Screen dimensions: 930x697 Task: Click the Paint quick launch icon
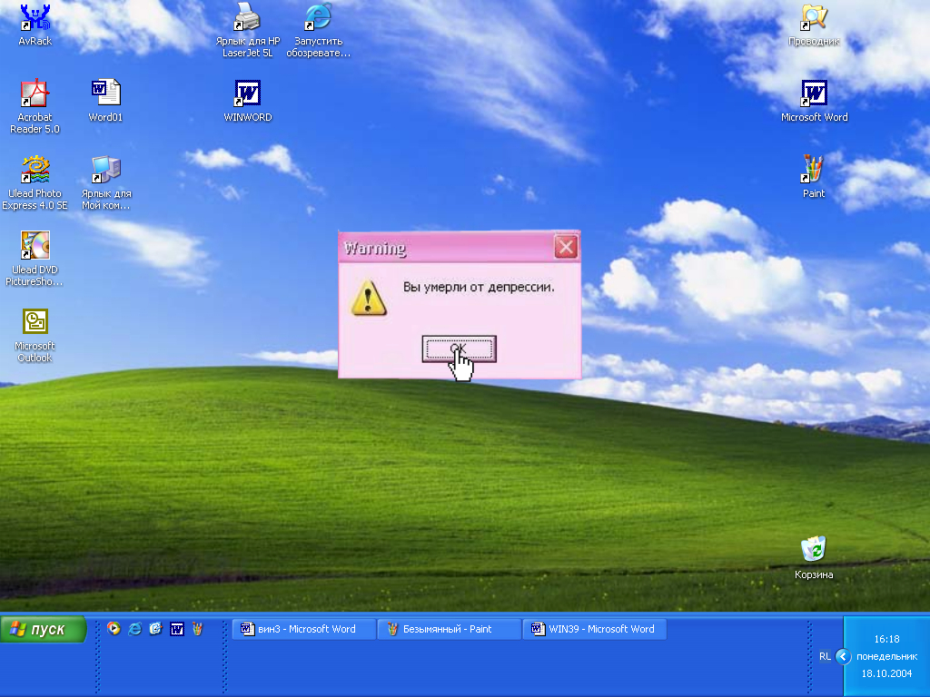tap(197, 629)
